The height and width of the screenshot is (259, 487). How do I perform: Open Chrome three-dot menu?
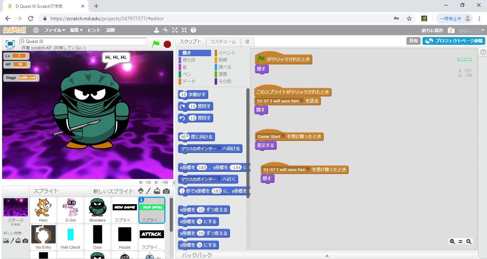click(479, 18)
